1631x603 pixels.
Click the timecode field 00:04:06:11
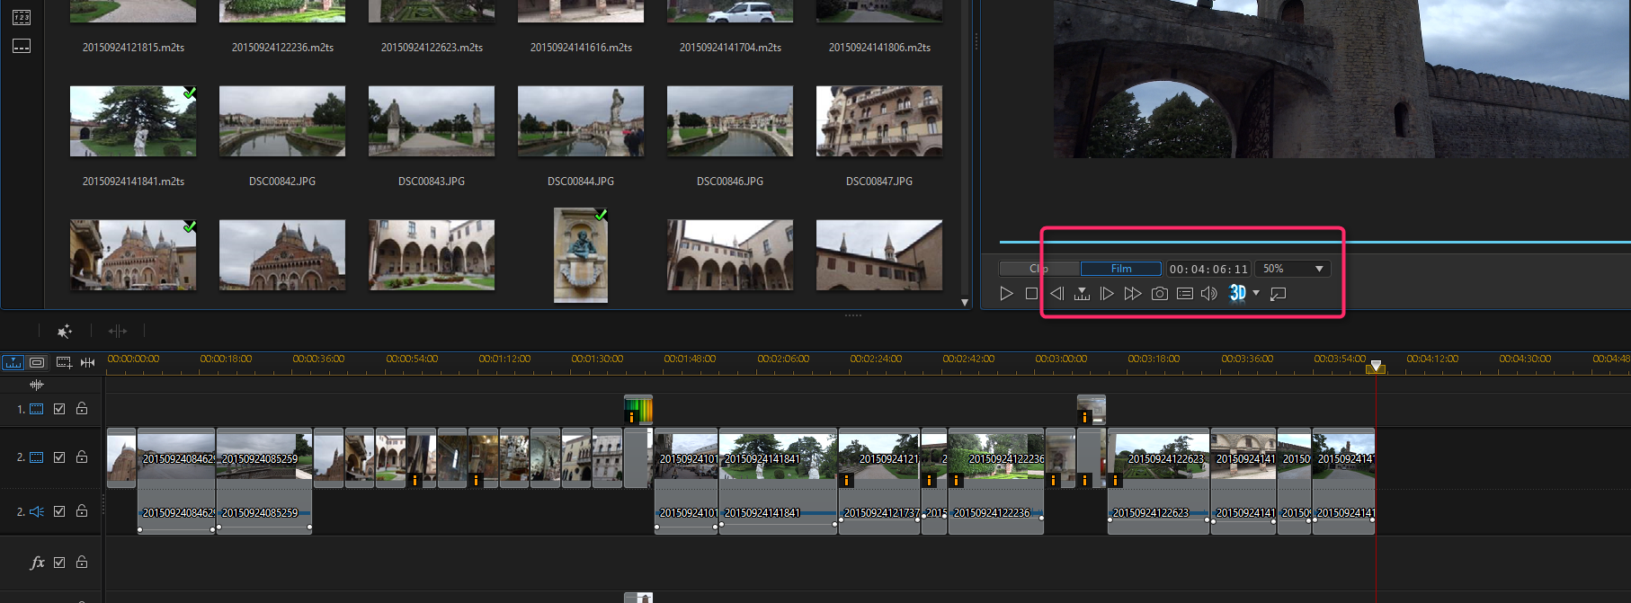click(1208, 269)
